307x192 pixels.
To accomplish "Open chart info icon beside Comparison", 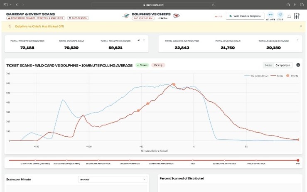I will click(298, 65).
